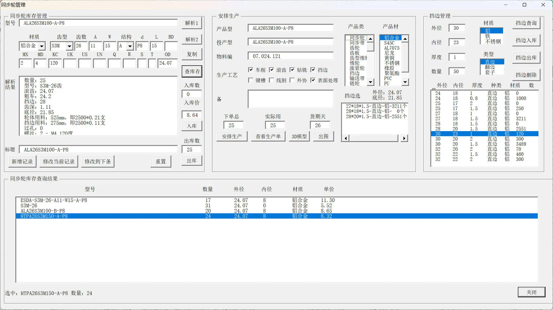
Task: Click 挡边 数量 field showing 50
Action: [x=457, y=71]
